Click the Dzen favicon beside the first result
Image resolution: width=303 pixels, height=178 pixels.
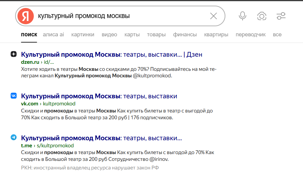tap(14, 54)
